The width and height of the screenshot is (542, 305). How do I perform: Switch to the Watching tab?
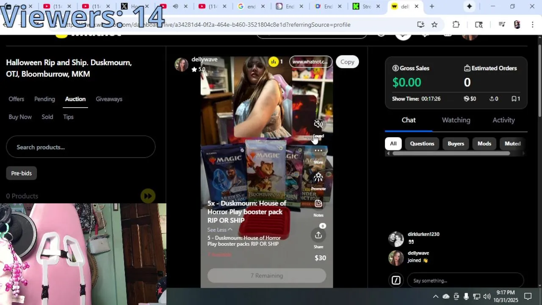tap(456, 120)
